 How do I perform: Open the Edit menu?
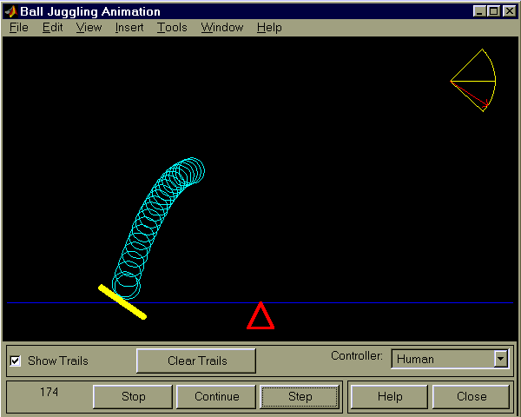click(x=52, y=28)
